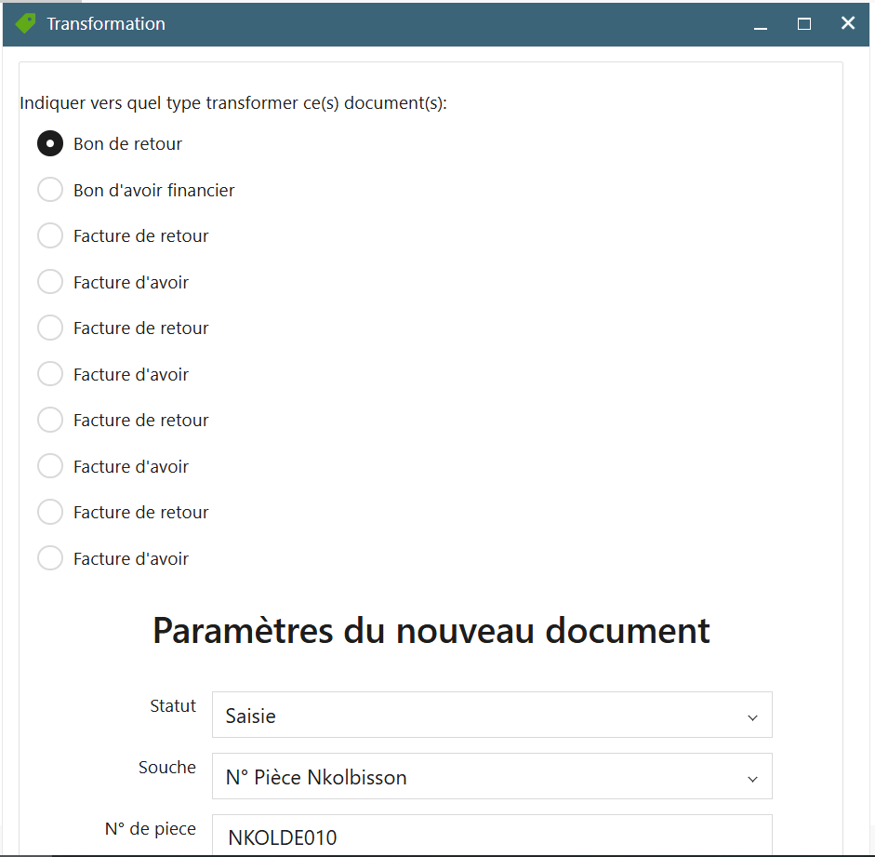Minimize the Transformation window
Screen dimensions: 875x857
click(x=760, y=24)
